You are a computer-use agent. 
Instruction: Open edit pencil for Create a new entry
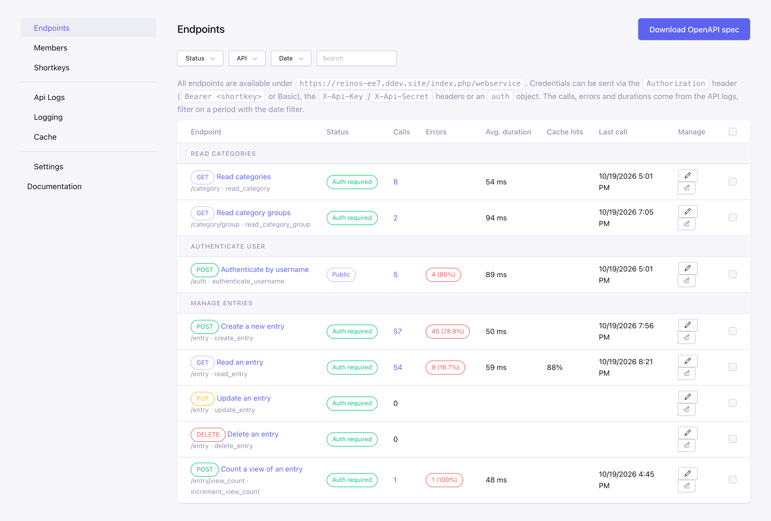click(688, 325)
